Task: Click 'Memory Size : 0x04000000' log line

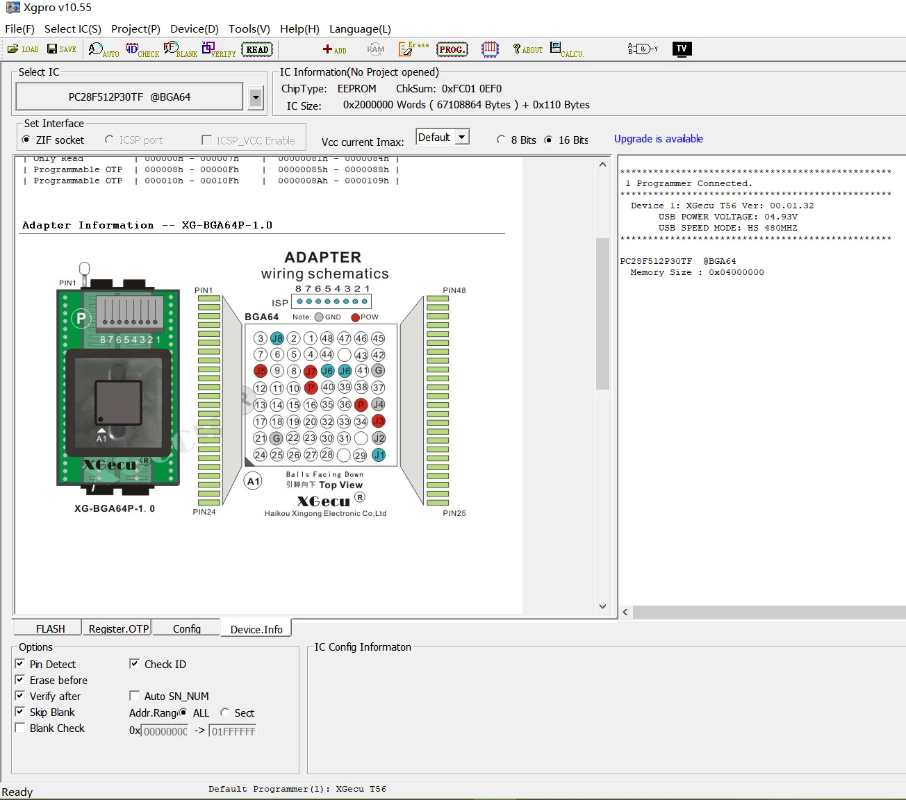Action: [697, 272]
